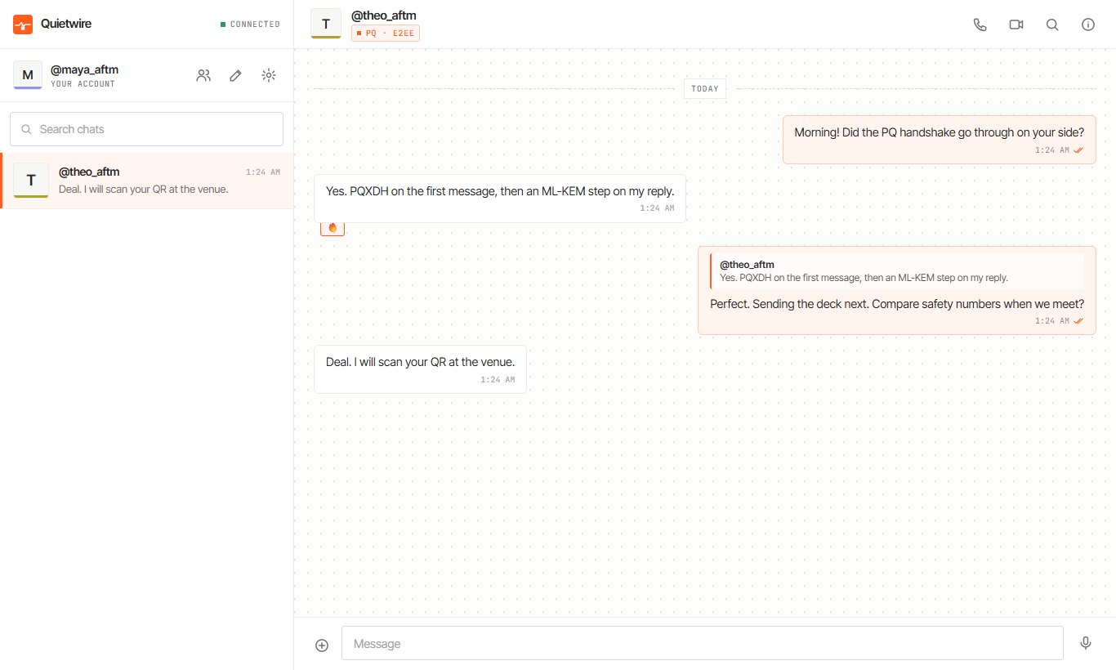The height and width of the screenshot is (670, 1116).
Task: Open the contacts/group icon
Action: tap(203, 75)
